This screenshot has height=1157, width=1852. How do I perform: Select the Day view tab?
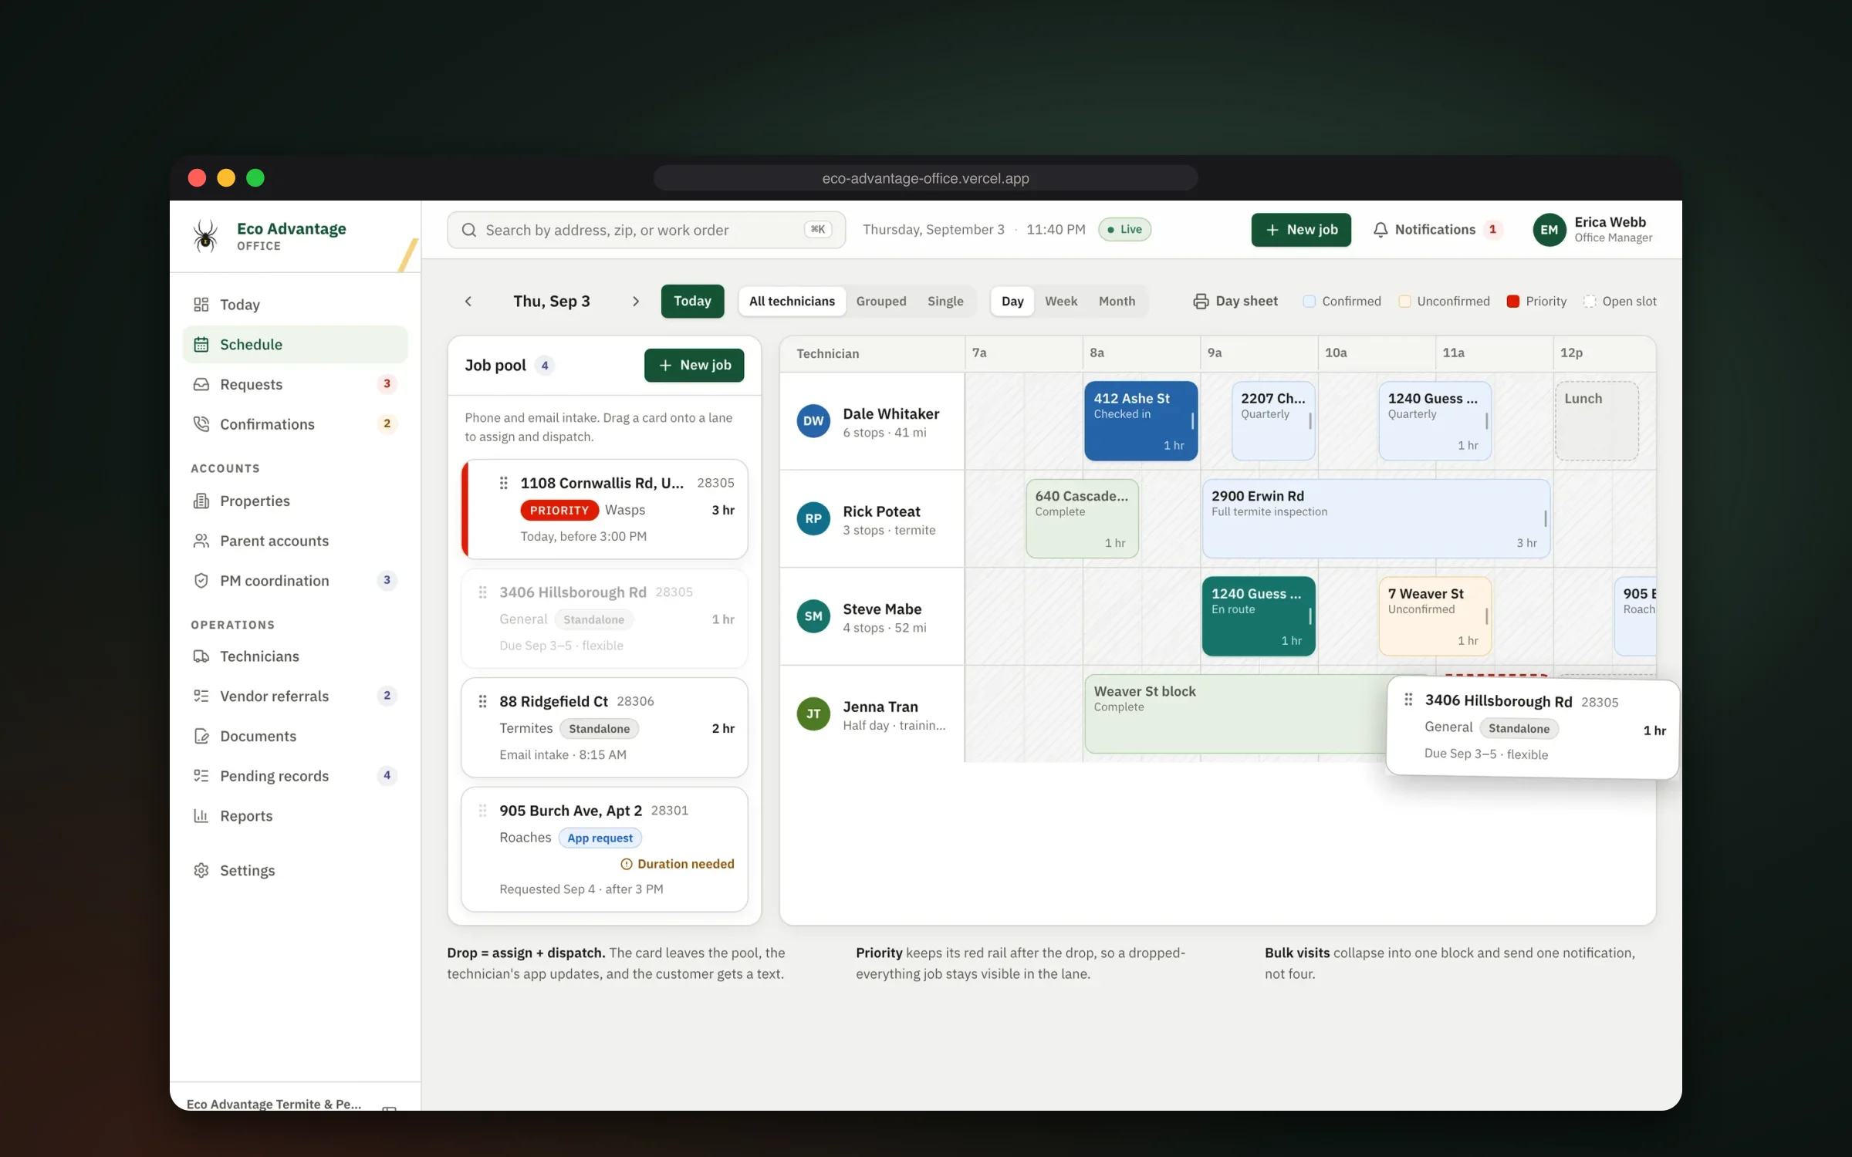(x=1012, y=302)
